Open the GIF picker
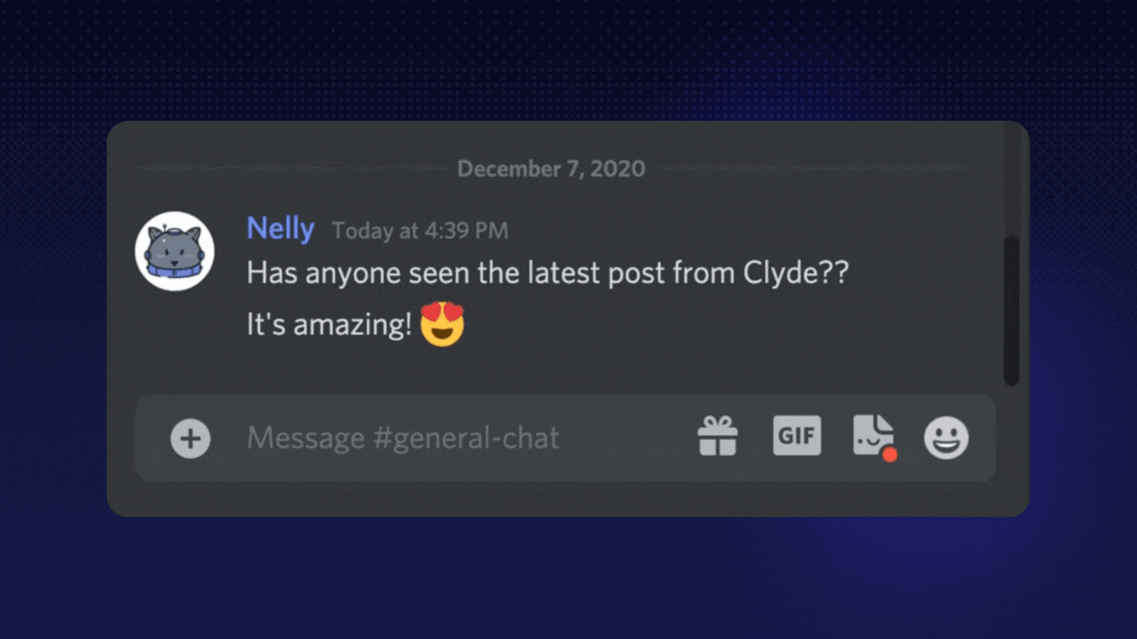This screenshot has height=639, width=1137. (797, 436)
